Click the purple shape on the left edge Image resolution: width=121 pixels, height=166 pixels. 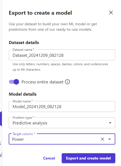coord(1,119)
